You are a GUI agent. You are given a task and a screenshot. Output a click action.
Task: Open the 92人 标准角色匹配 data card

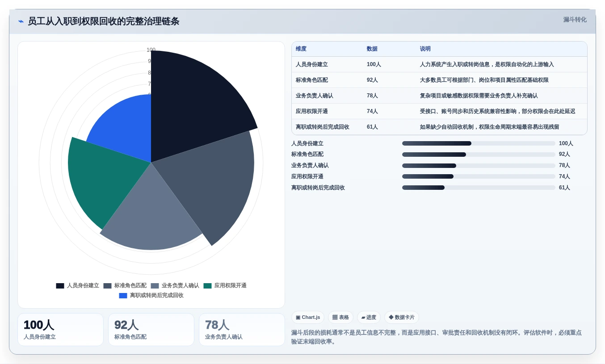[x=151, y=330]
